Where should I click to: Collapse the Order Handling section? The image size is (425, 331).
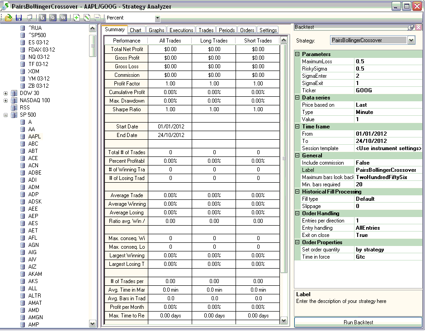[x=297, y=213]
